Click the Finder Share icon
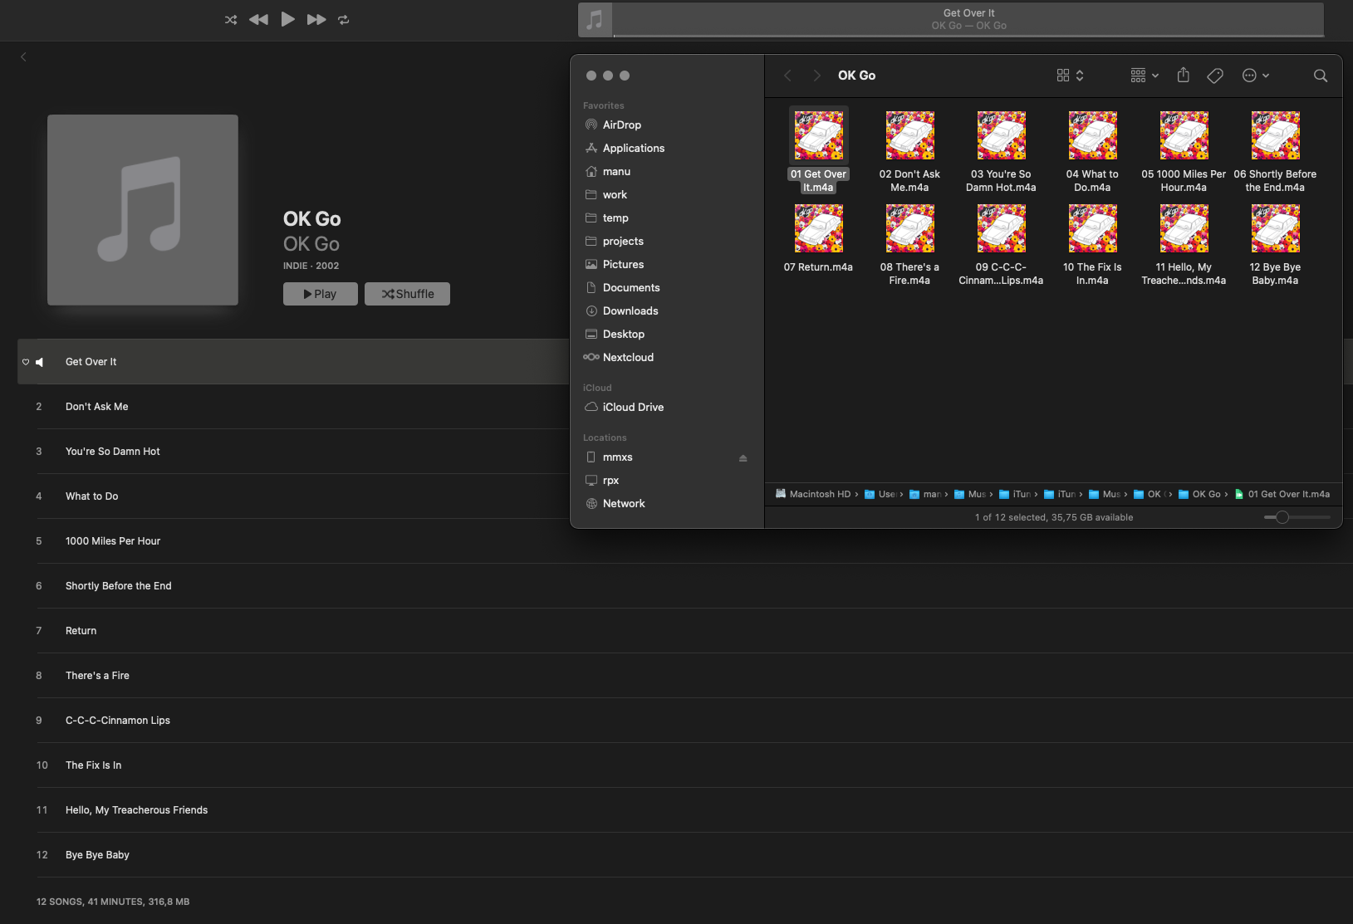The width and height of the screenshot is (1353, 924). [1184, 76]
